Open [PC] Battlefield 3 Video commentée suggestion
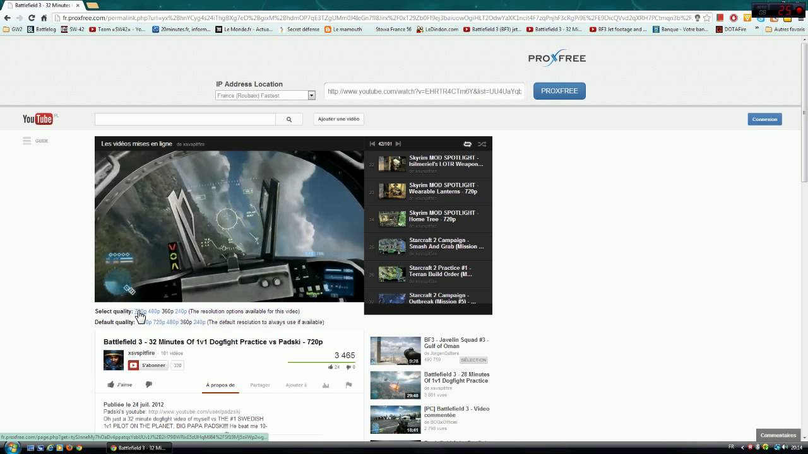The image size is (808, 454). 430,419
